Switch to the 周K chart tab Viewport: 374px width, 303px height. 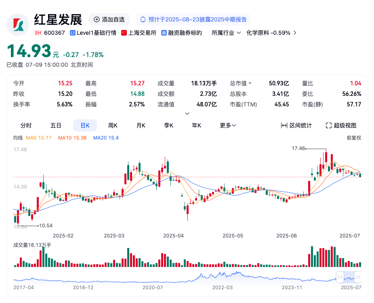click(113, 125)
